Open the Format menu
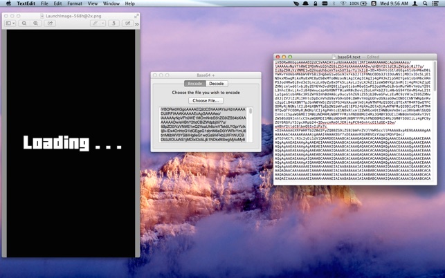Image resolution: width=445 pixels, height=278 pixels. click(x=75, y=3)
